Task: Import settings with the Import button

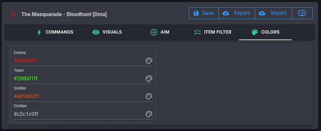Action: (273, 13)
